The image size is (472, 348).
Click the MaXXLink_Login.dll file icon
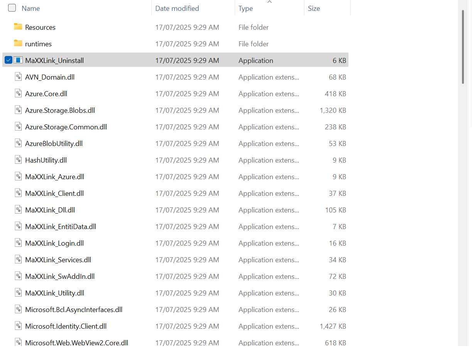(x=18, y=243)
